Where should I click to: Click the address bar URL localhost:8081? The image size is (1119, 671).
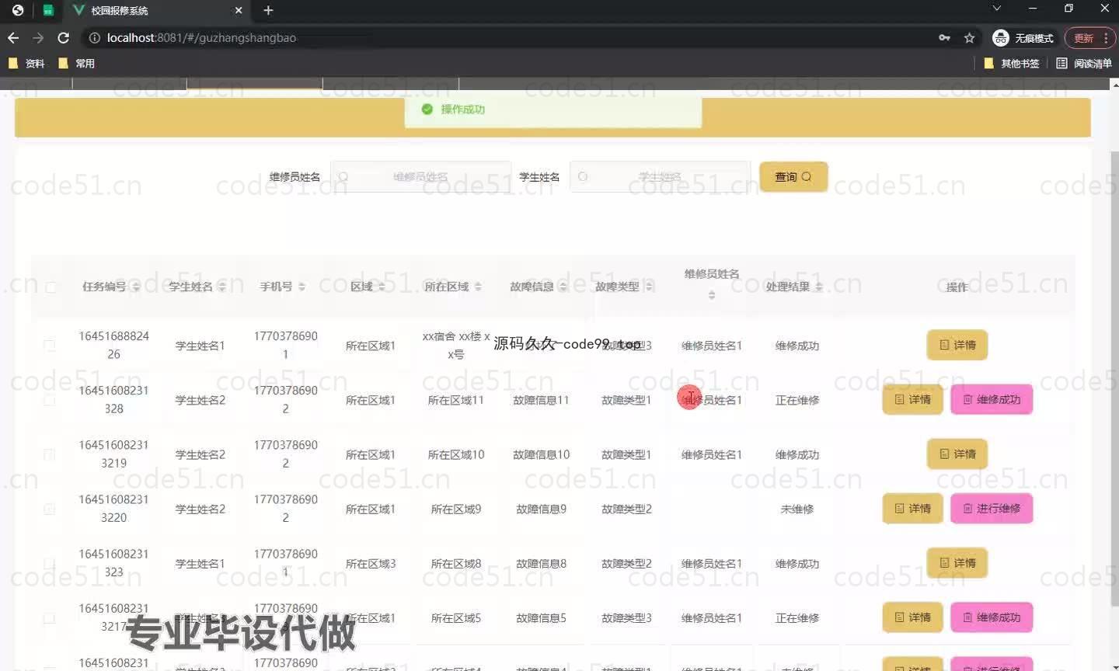click(x=201, y=38)
